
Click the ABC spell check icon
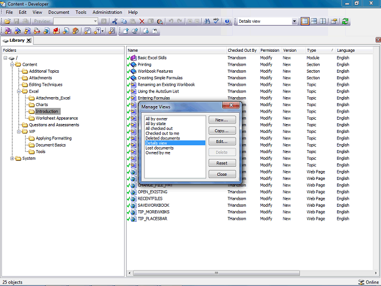tap(216, 21)
